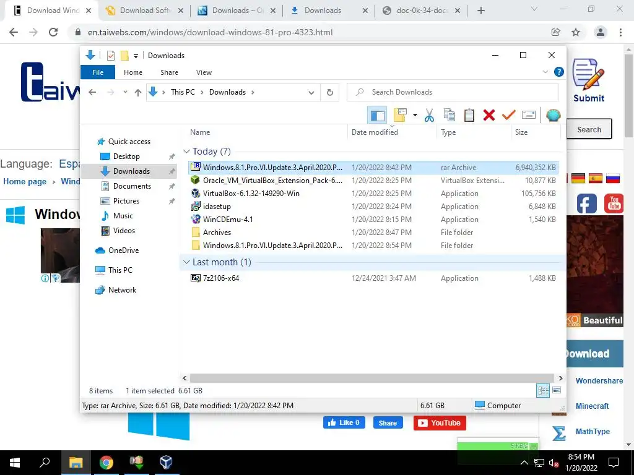Click 'This PC' in the address breadcrumb
This screenshot has width=634, height=475.
(x=183, y=92)
